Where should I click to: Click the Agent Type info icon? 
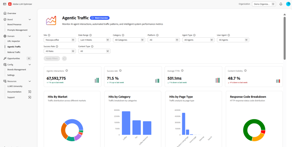194,35
